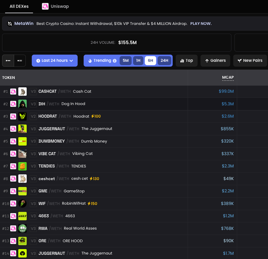Viewport: 268px width, 259px height.
Task: Open the DUMBMONEY Dumb Money pair
Action: pos(73,141)
